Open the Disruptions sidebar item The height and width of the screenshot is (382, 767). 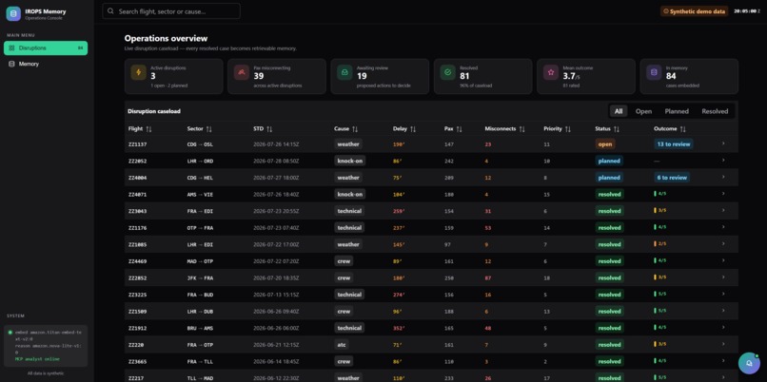tap(46, 48)
